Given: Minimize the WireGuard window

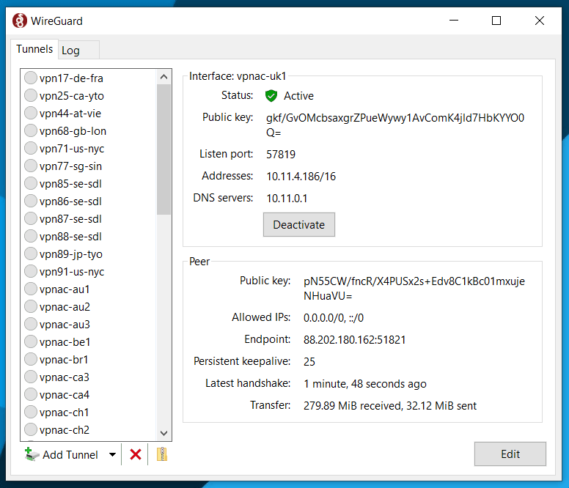Looking at the screenshot, I should pos(454,21).
